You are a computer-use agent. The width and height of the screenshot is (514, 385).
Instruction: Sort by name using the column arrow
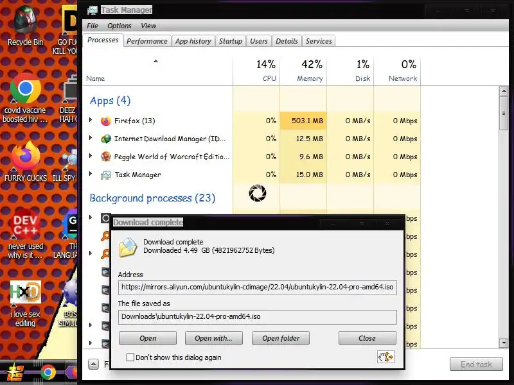pyautogui.click(x=155, y=61)
